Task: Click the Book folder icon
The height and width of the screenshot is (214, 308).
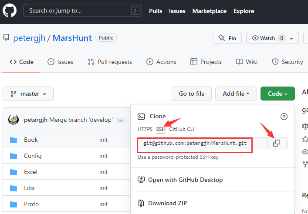Action: click(x=14, y=140)
